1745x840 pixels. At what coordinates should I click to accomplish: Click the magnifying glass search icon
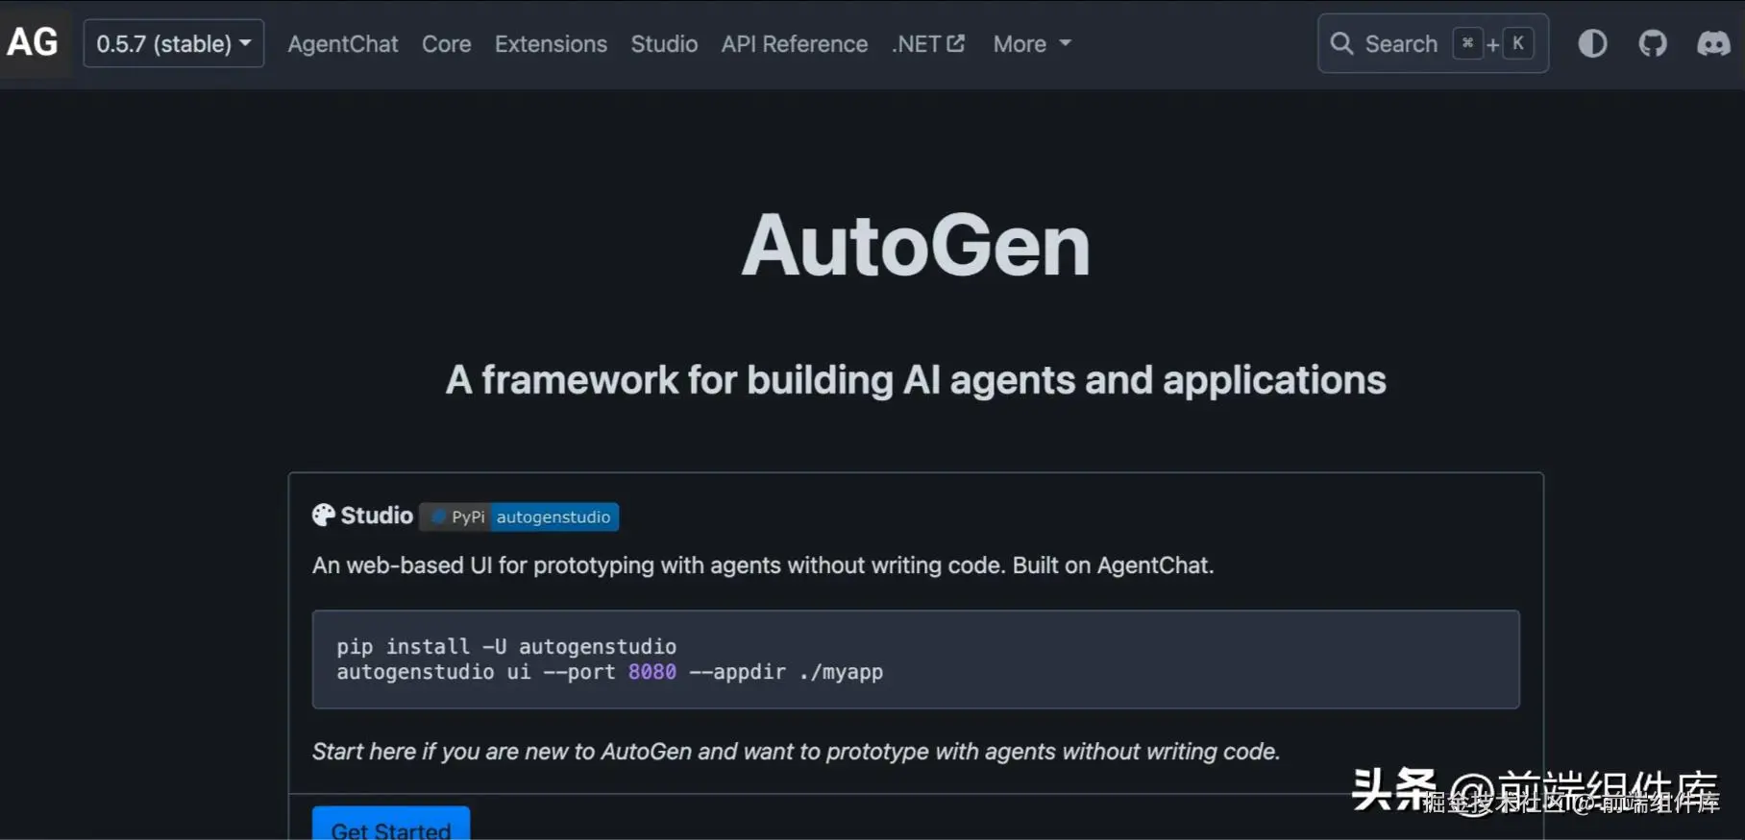coord(1341,43)
